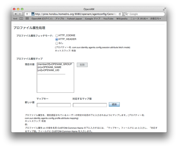Click the browser forward arrow button
The image size is (178, 148).
click(20, 14)
